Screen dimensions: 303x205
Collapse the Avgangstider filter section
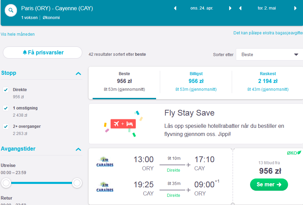point(78,149)
